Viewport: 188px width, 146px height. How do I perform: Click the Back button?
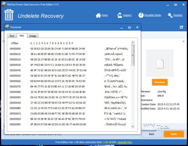[x=152, y=134]
